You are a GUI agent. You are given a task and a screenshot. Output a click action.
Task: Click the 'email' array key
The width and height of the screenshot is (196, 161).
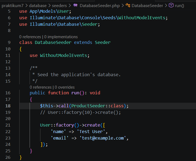coord(59,138)
